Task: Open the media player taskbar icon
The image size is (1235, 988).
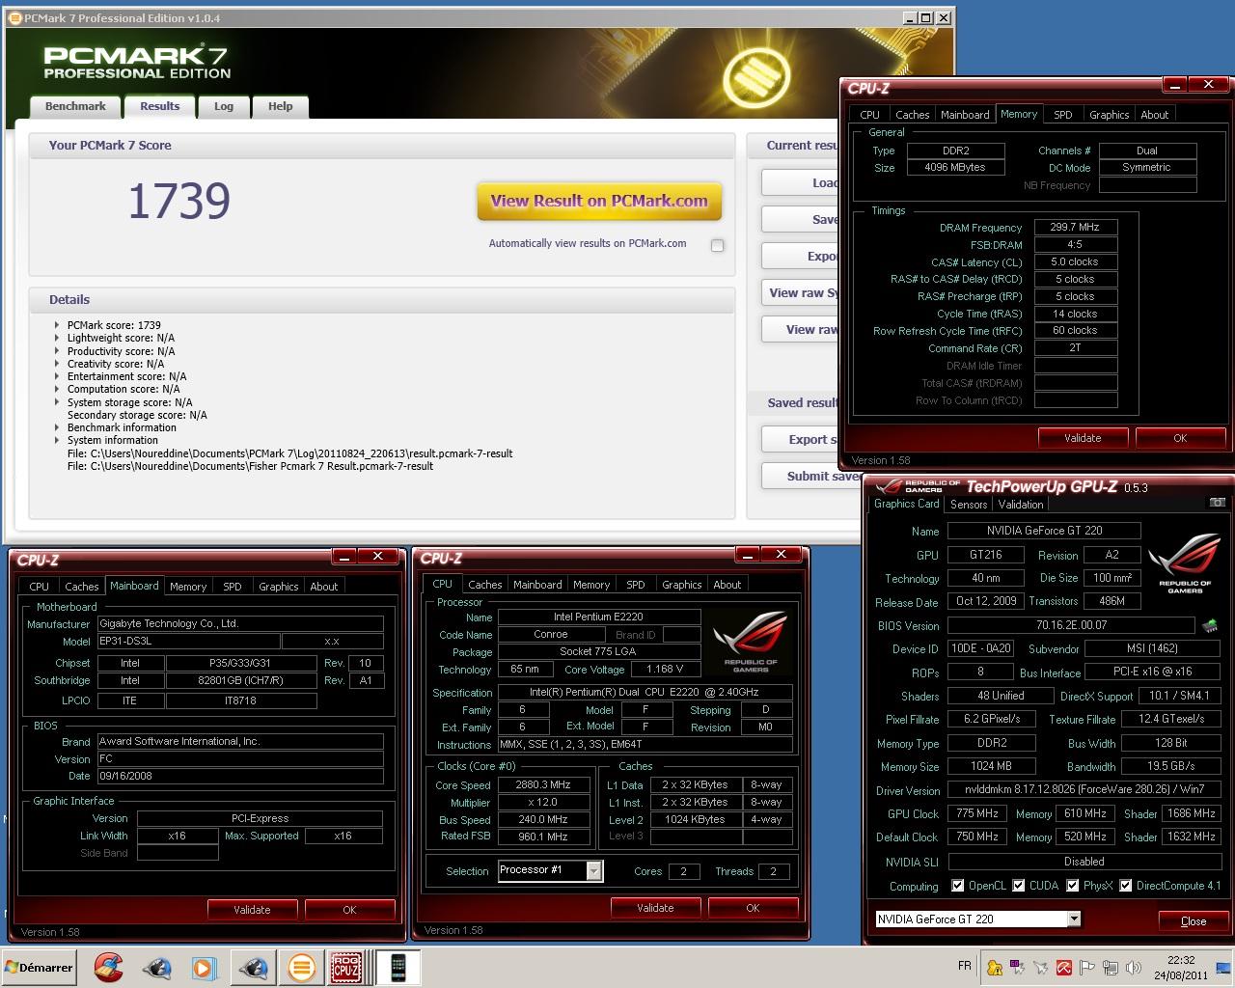Action: pos(204,968)
